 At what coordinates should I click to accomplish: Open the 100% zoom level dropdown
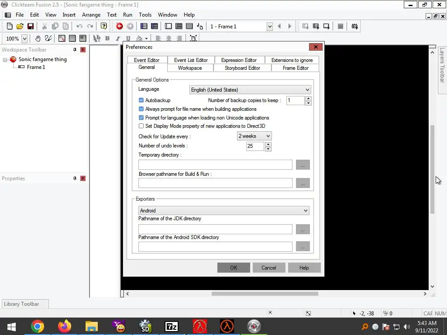[x=24, y=38]
